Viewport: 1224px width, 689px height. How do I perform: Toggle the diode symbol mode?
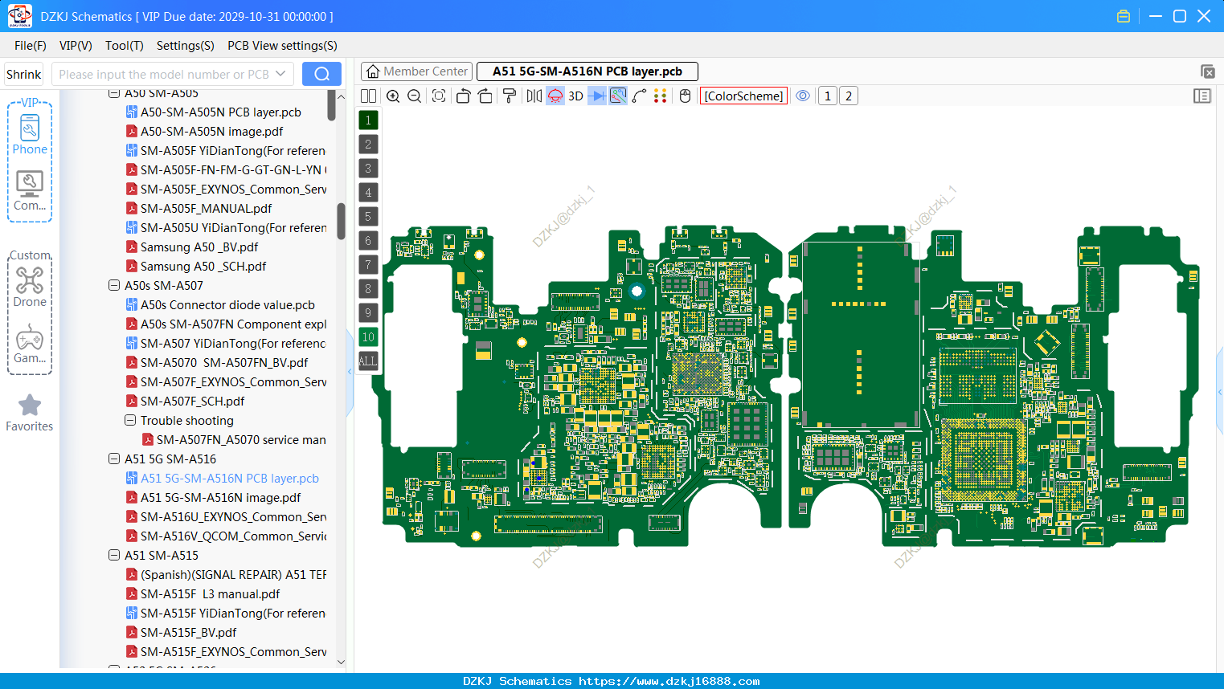597,96
